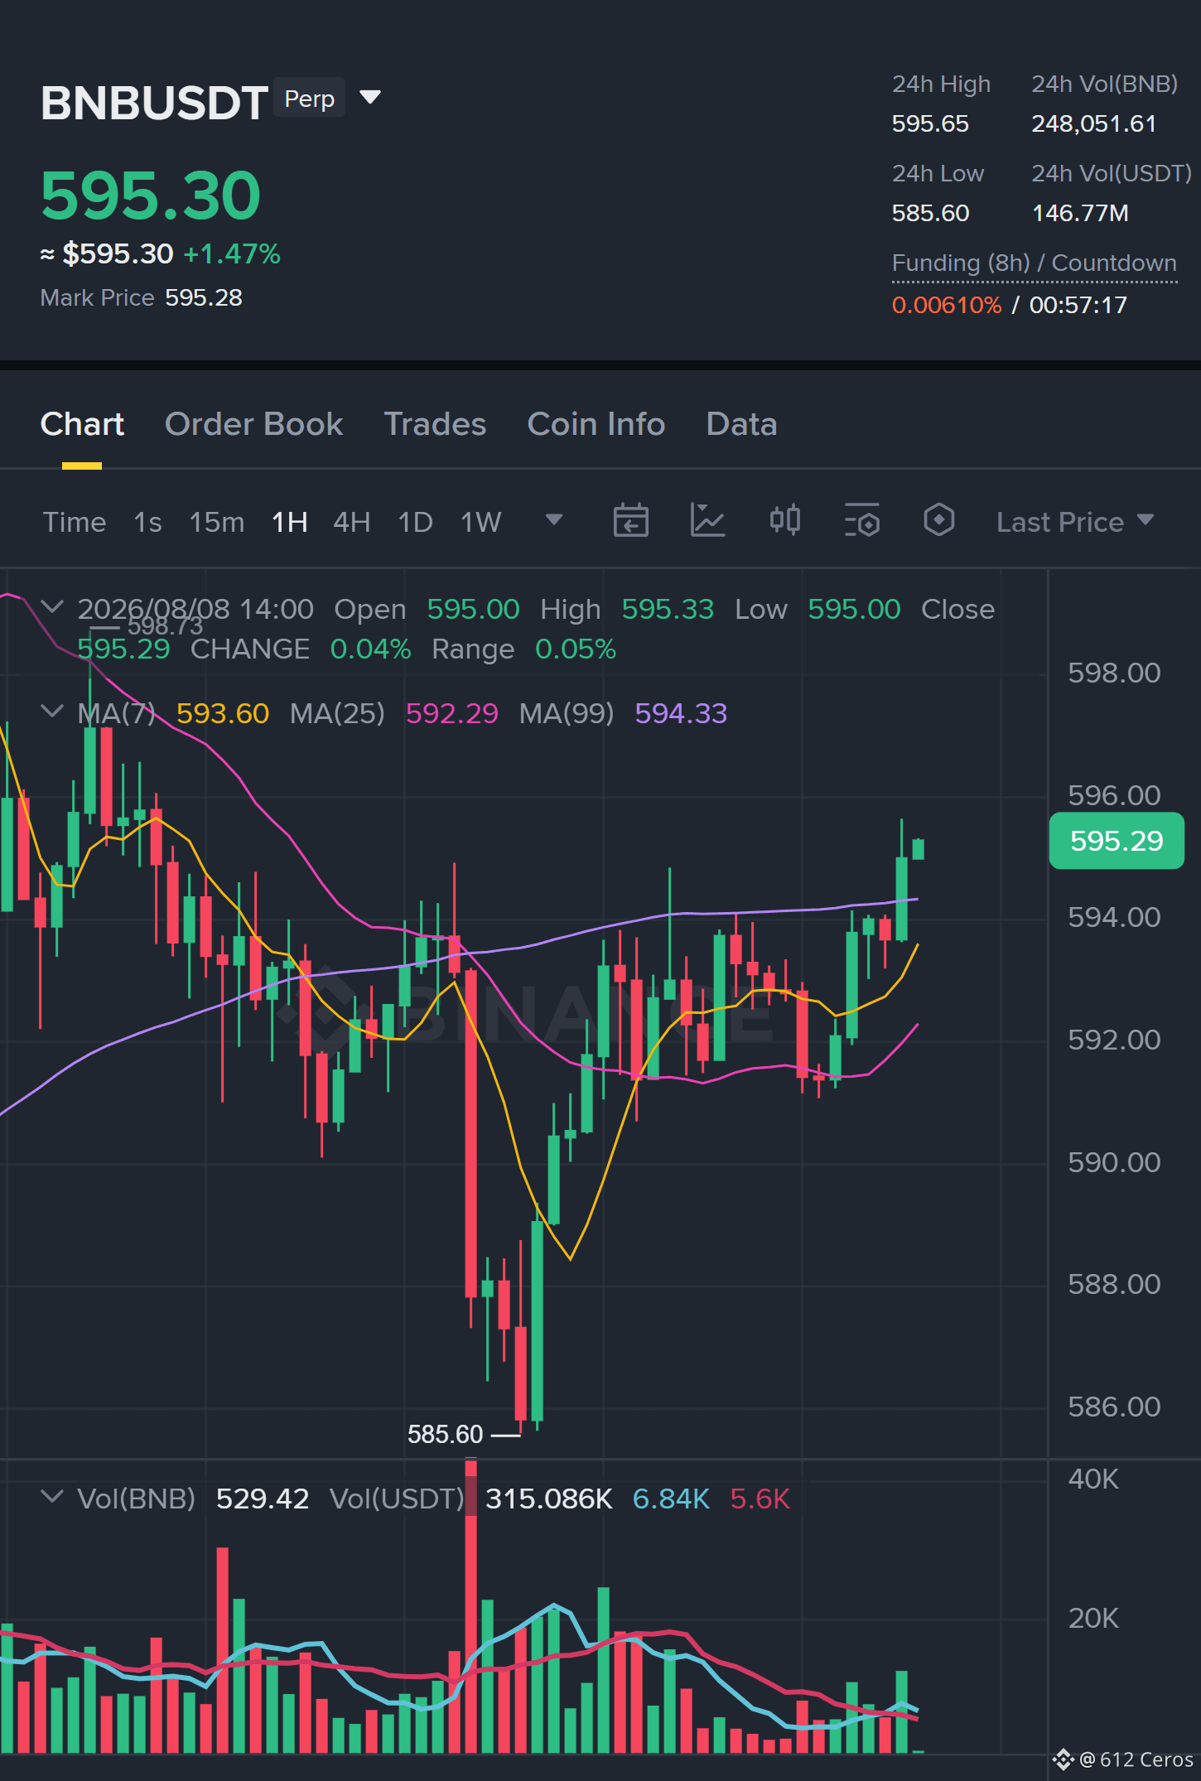Open the Data tab
The image size is (1201, 1781).
pos(741,424)
